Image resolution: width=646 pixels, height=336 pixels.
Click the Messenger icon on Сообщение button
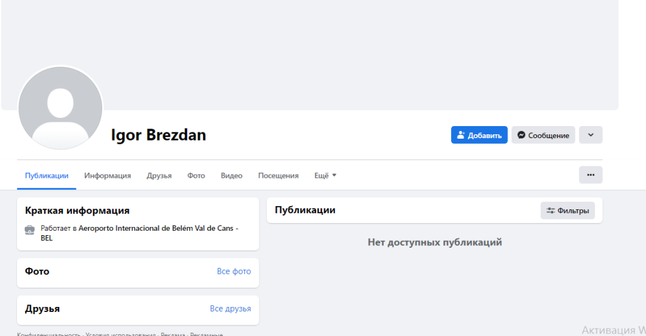click(522, 135)
